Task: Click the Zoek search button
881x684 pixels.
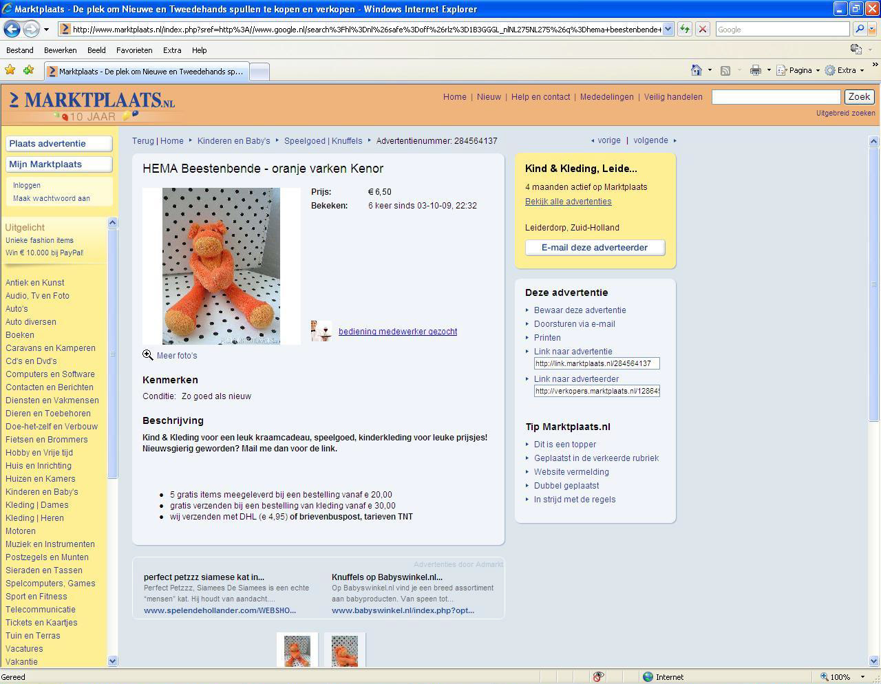Action: (859, 97)
